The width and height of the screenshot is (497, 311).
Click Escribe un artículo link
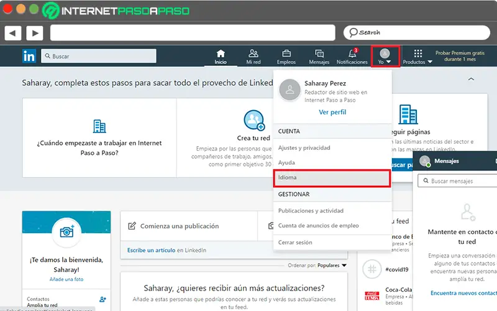(x=151, y=250)
